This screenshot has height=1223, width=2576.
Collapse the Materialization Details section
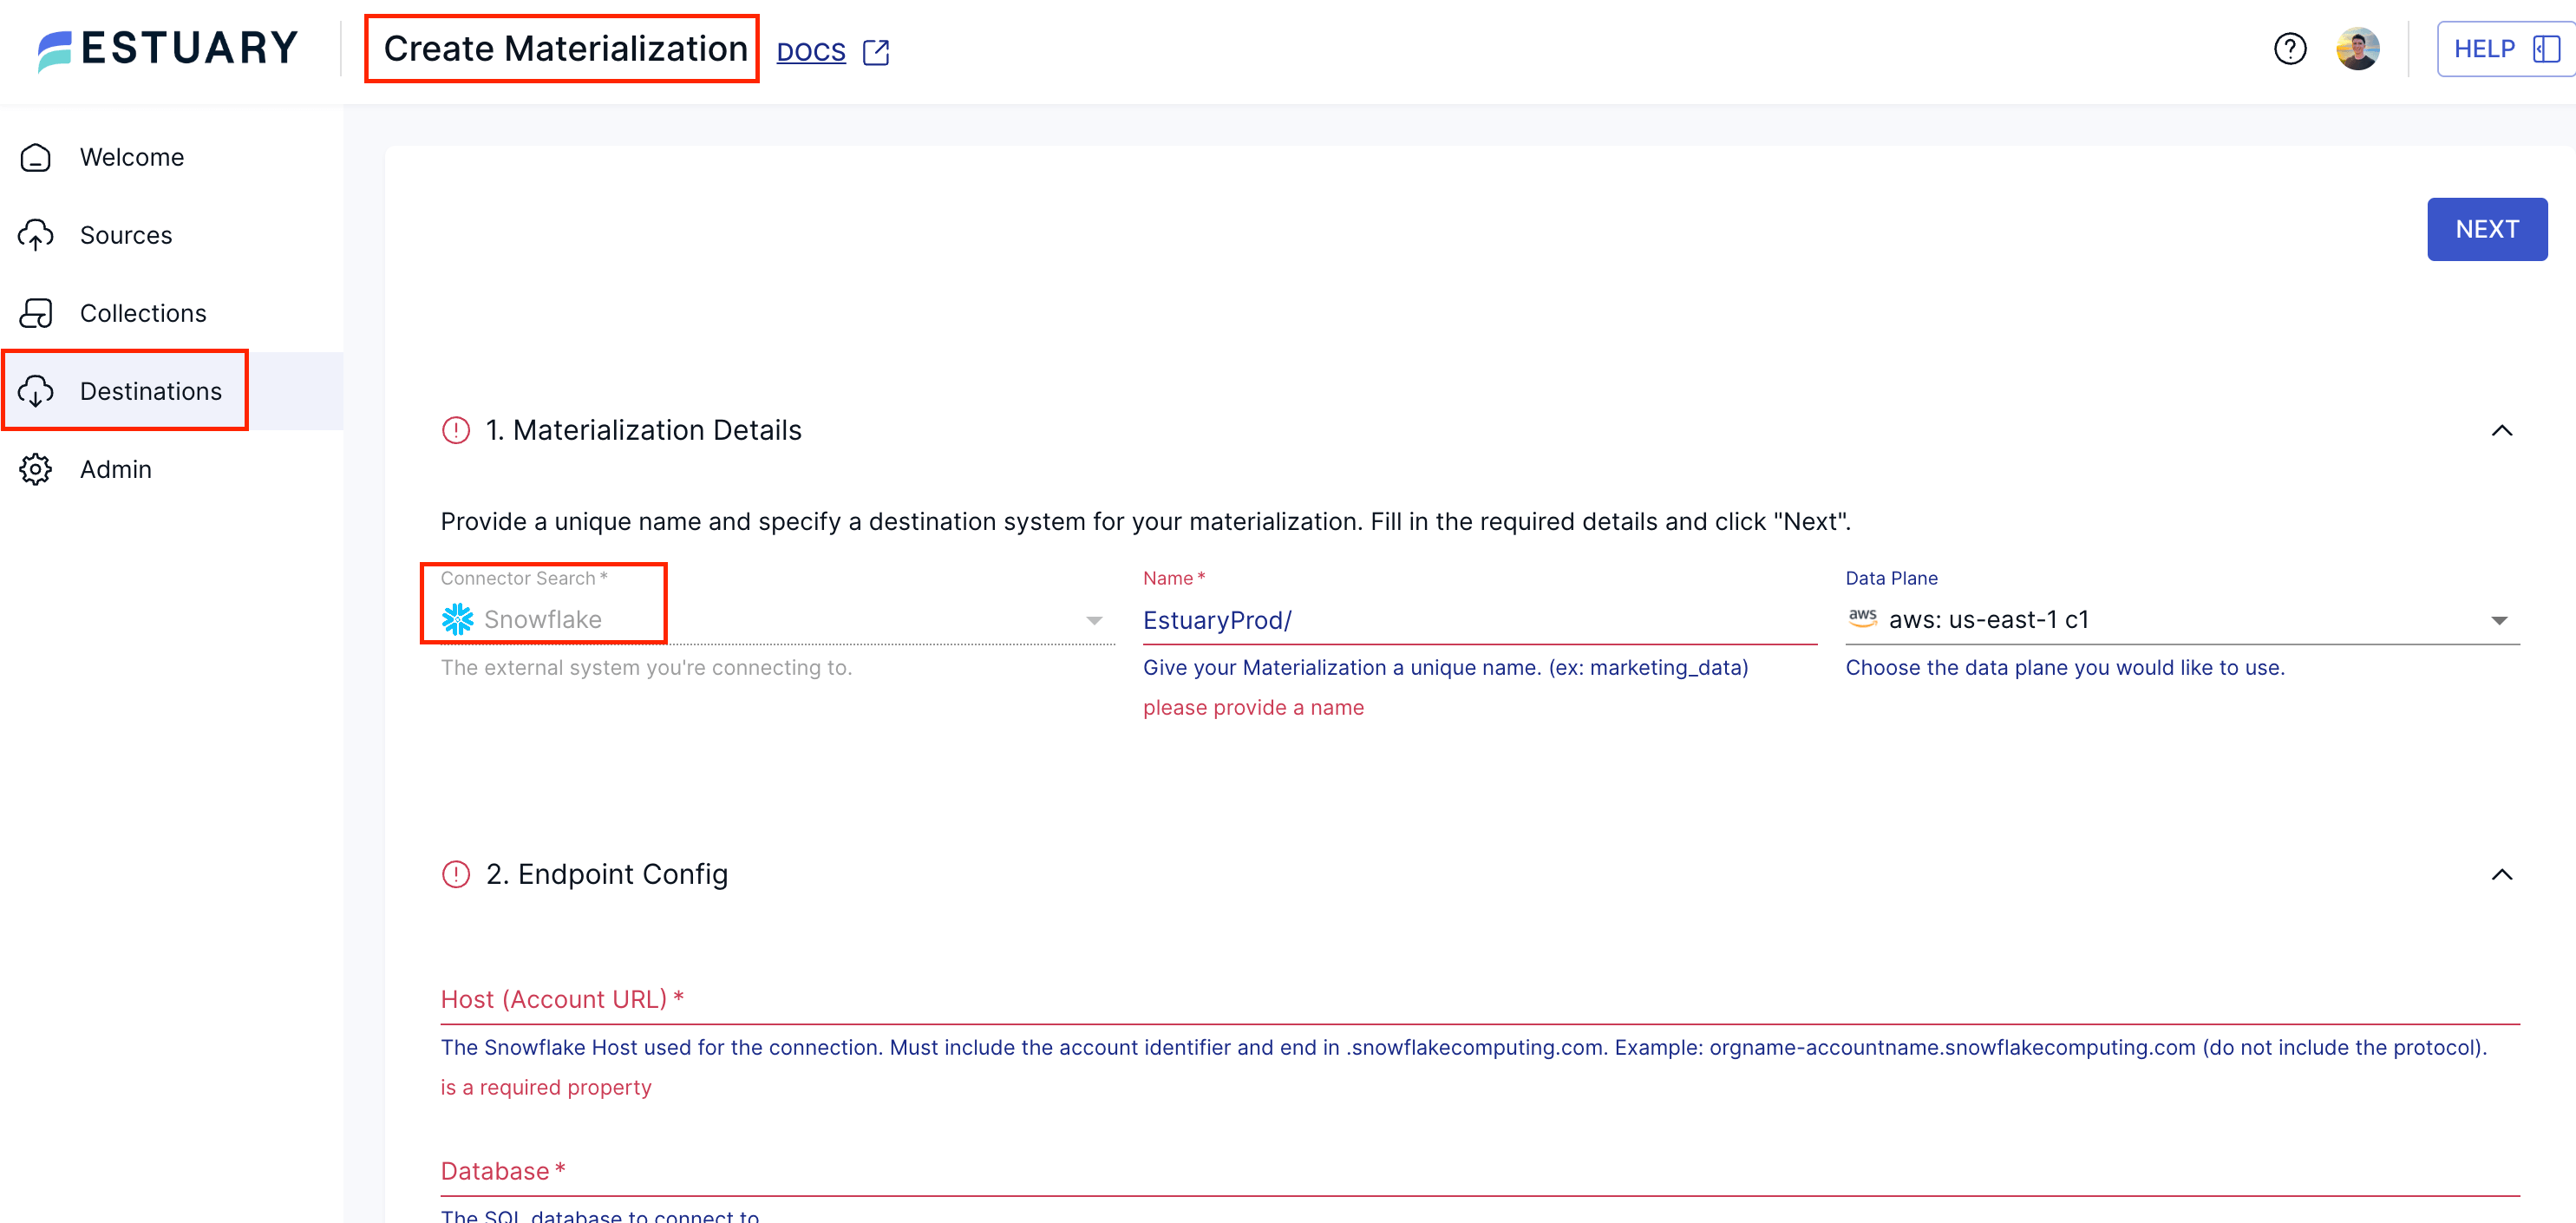pyautogui.click(x=2503, y=430)
